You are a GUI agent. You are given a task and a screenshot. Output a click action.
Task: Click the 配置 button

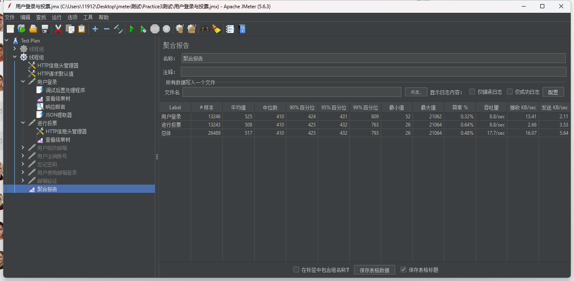coord(553,92)
